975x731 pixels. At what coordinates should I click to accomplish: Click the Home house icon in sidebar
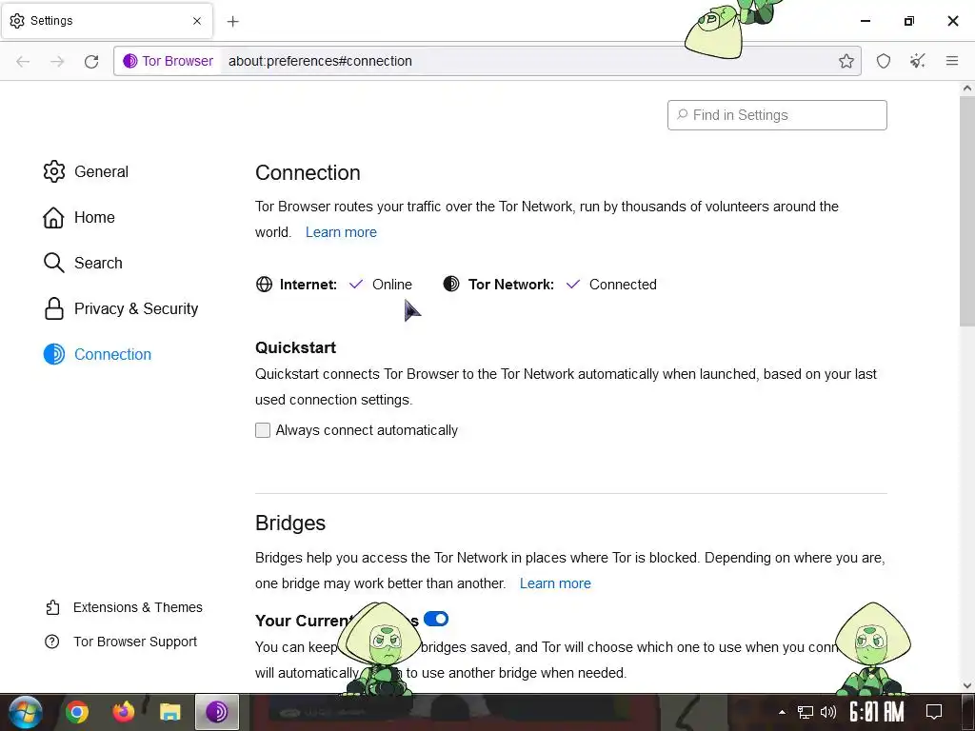tap(53, 218)
